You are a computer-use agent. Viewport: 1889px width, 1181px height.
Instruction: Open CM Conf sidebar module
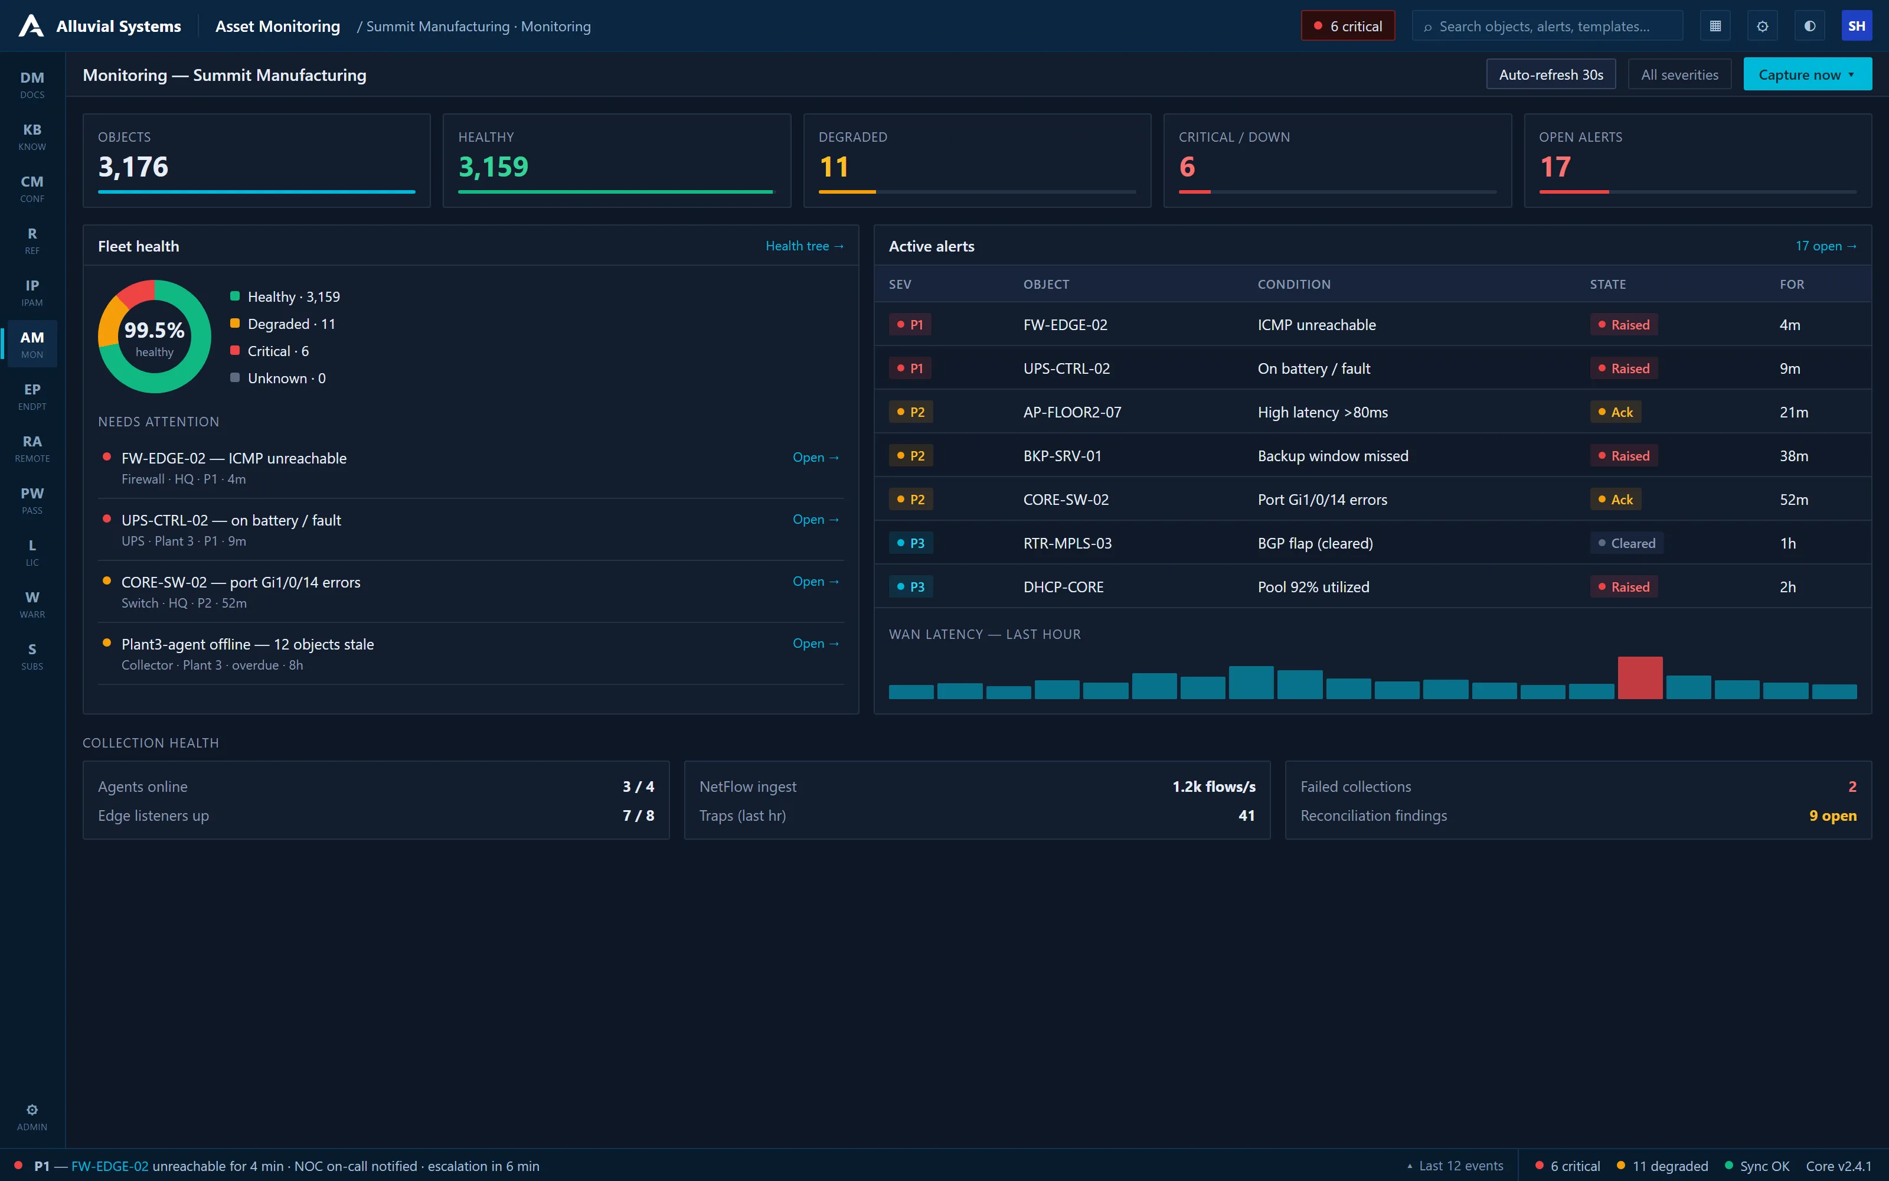click(x=32, y=188)
